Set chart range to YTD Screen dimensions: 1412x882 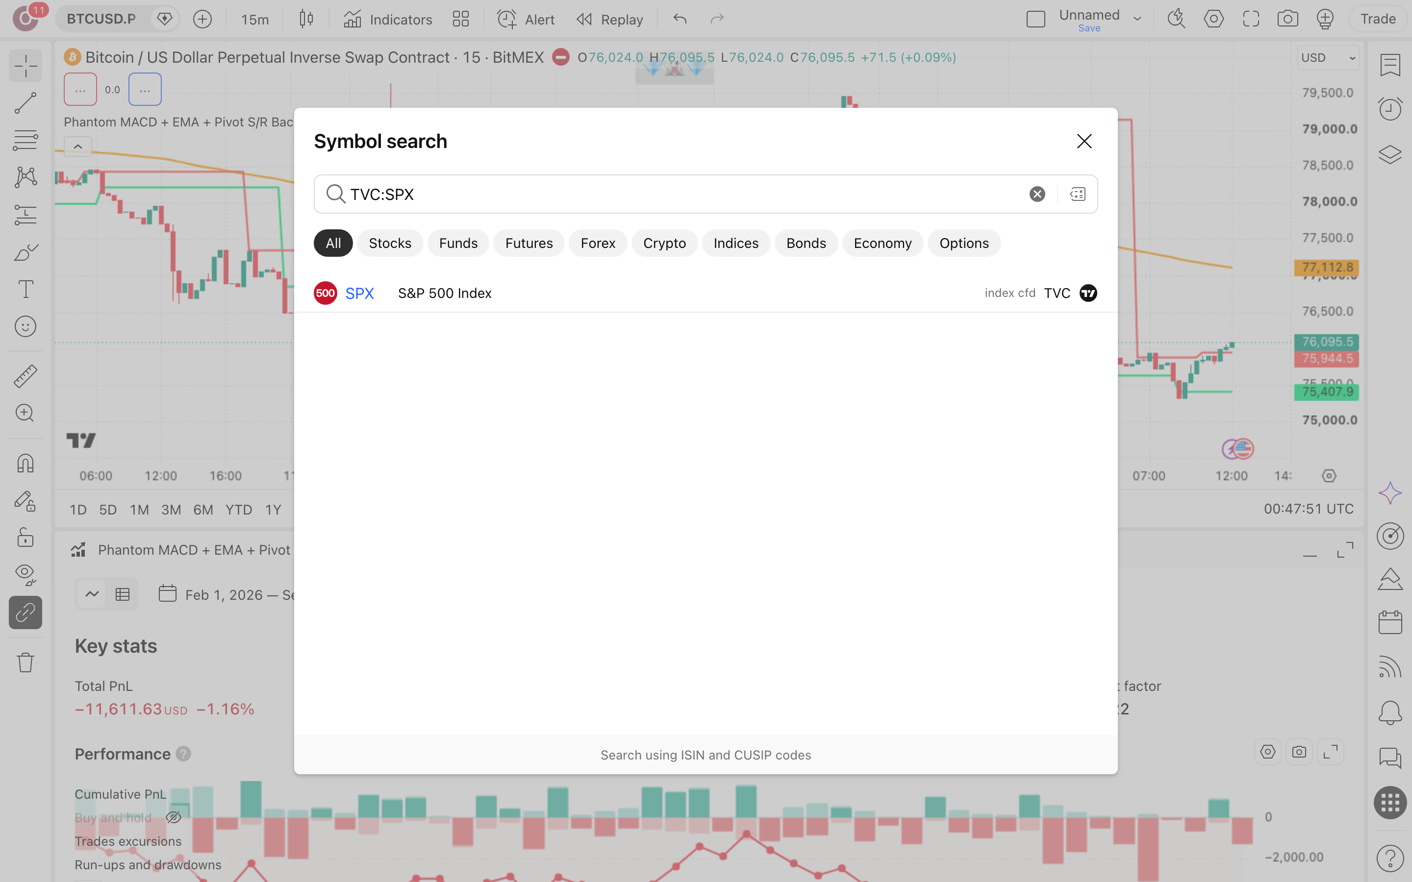click(x=239, y=510)
